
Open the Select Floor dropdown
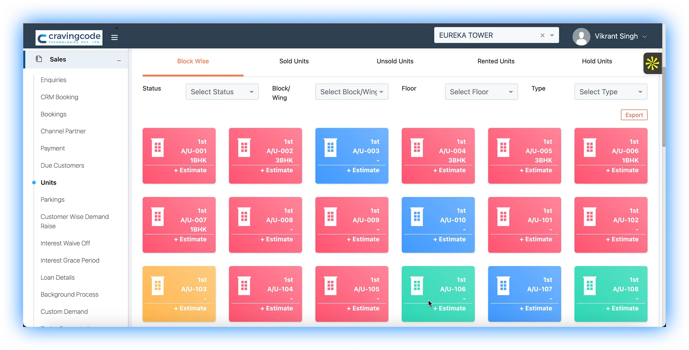[481, 92]
